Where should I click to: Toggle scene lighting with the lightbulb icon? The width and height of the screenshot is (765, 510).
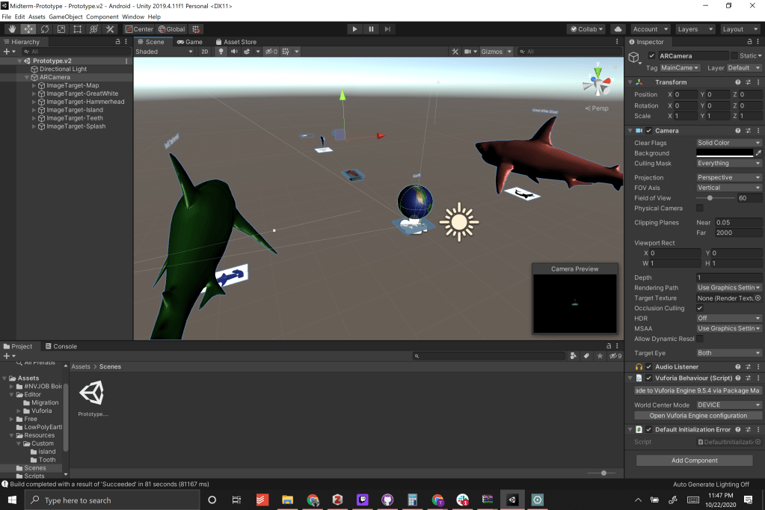221,52
